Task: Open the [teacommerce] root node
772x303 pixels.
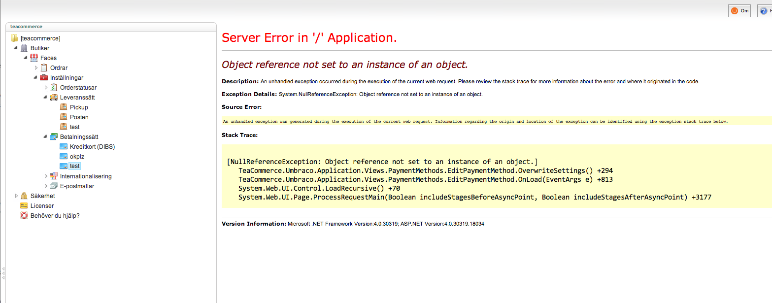Action: coord(40,38)
